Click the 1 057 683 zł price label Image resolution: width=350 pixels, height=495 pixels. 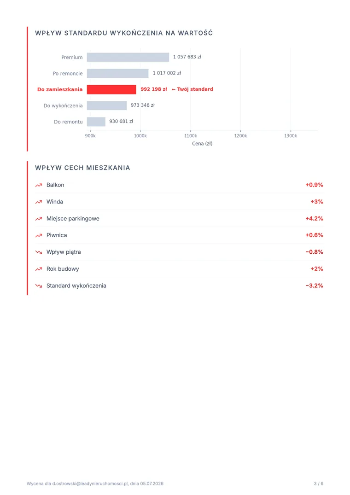click(x=187, y=57)
